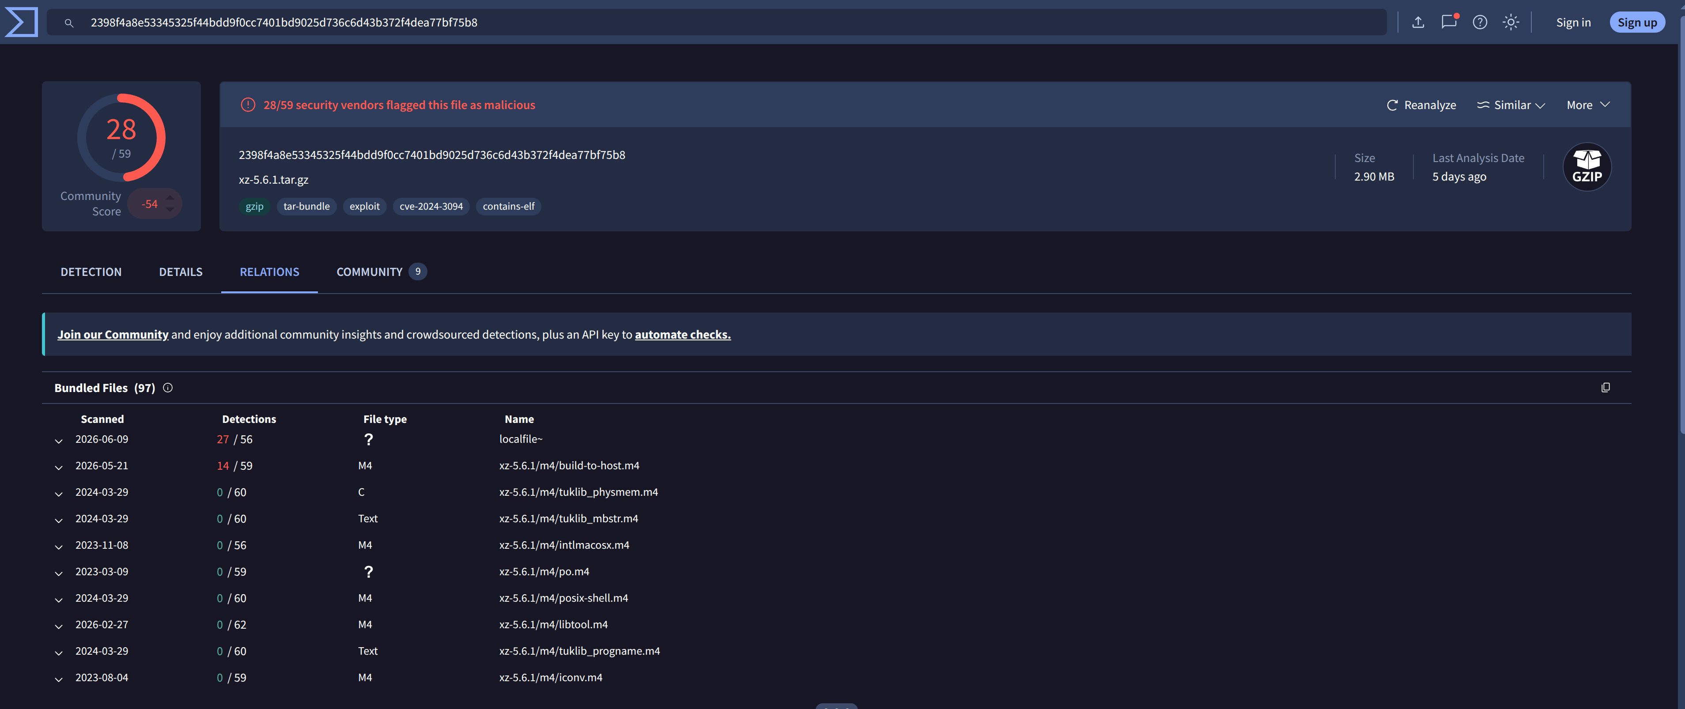
Task: Follow the automate checks link
Action: [x=682, y=334]
